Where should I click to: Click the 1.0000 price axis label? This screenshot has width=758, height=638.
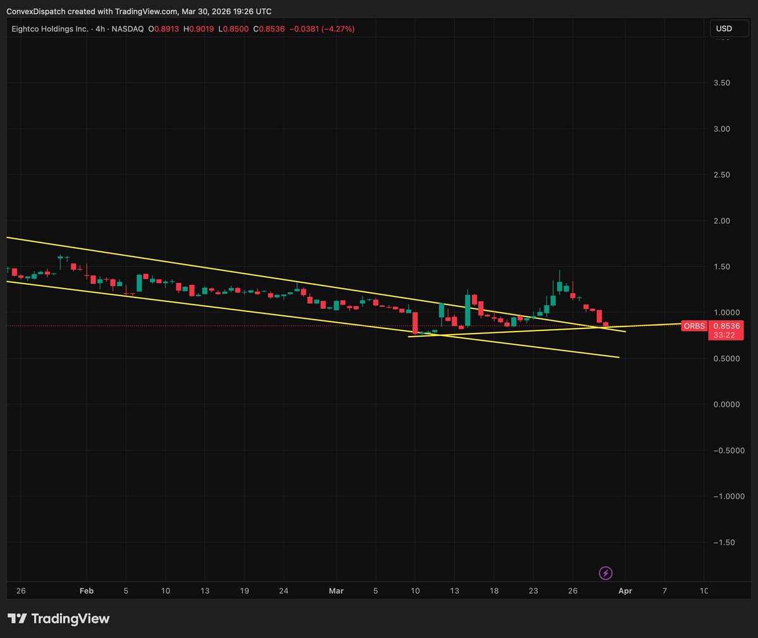point(726,313)
